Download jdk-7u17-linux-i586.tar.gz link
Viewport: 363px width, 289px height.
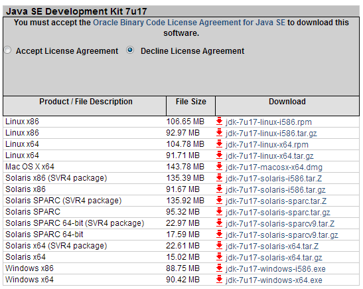[271, 134]
